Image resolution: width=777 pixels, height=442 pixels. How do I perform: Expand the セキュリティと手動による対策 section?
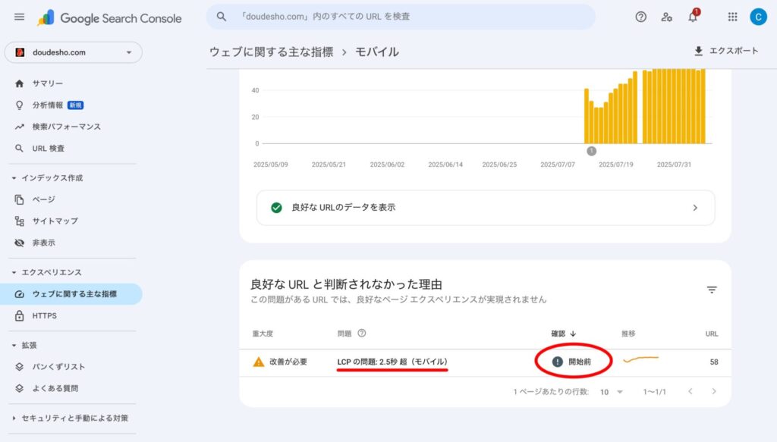point(14,418)
